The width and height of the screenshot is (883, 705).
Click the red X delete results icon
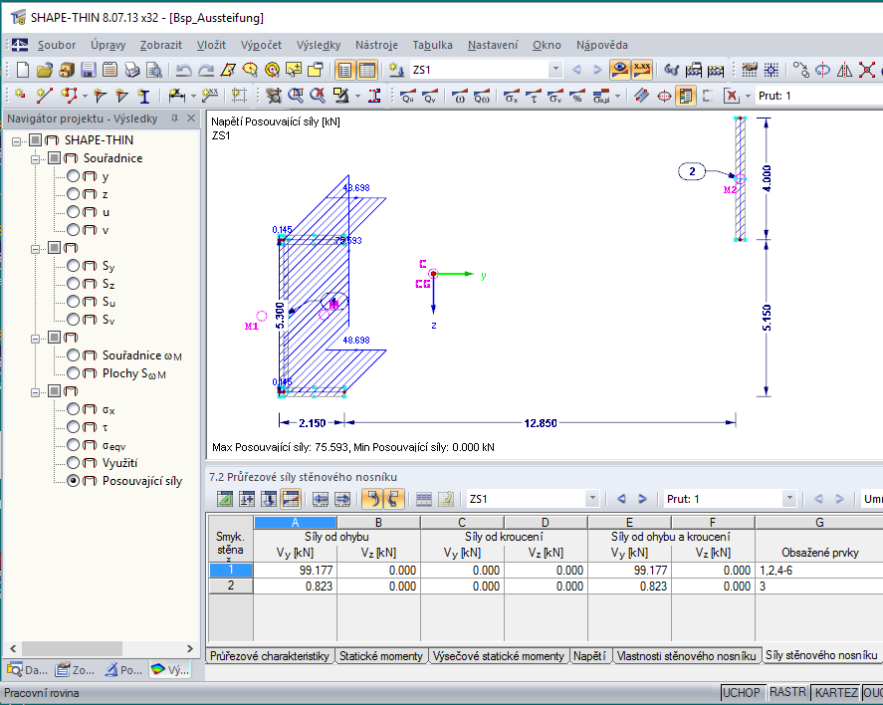[x=731, y=96]
